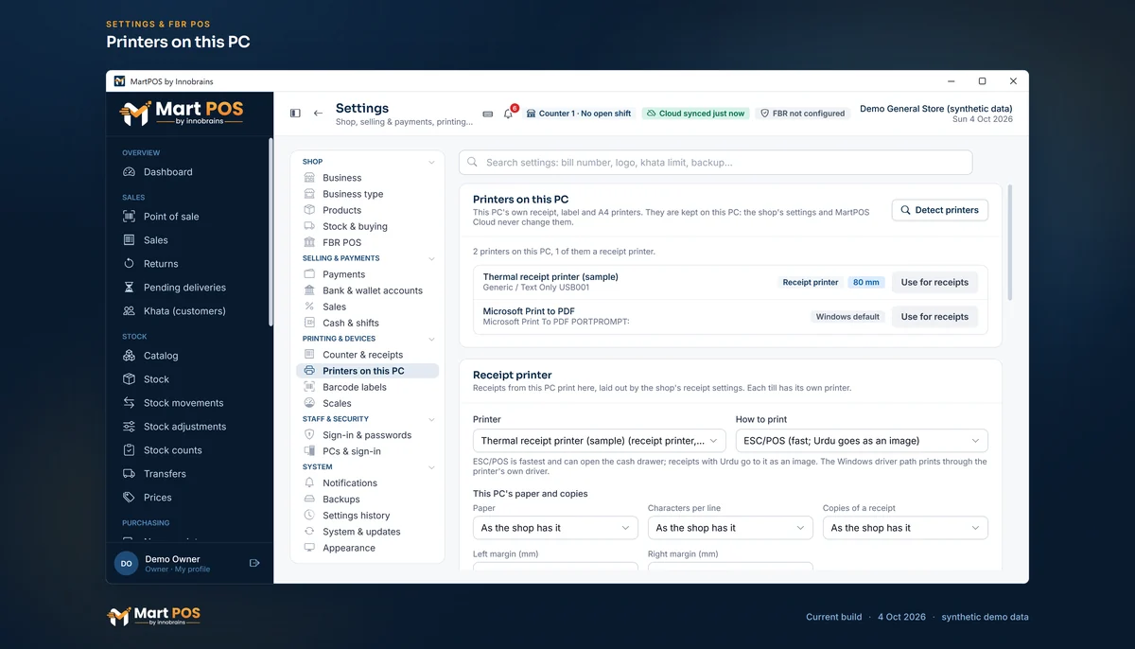The image size is (1135, 649).
Task: Open the Printer dropdown for the receipt printer
Action: (x=599, y=441)
